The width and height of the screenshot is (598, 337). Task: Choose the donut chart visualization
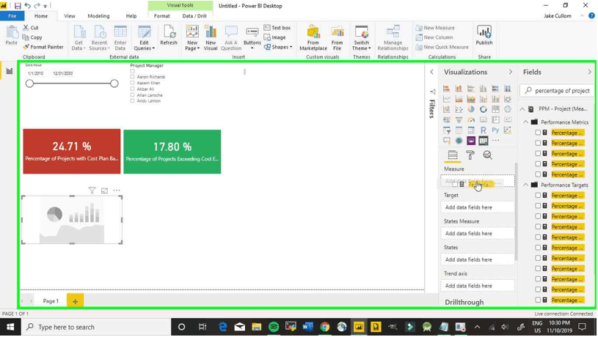(x=484, y=109)
